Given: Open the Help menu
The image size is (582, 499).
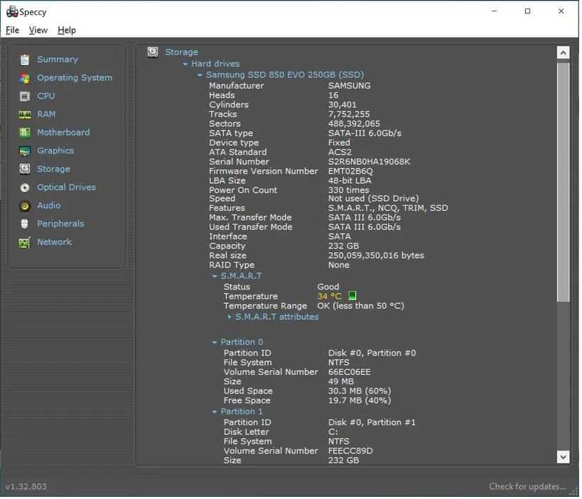Looking at the screenshot, I should (x=67, y=30).
